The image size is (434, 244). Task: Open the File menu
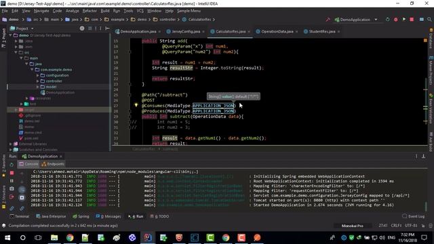[x=5, y=11]
